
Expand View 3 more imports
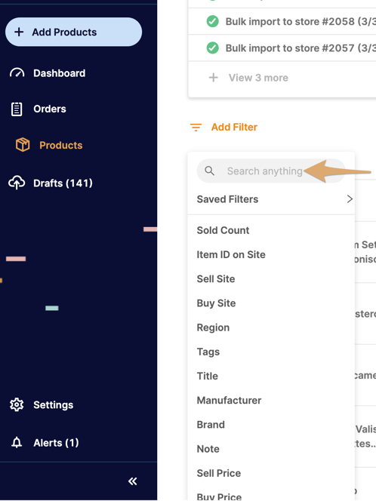click(248, 78)
